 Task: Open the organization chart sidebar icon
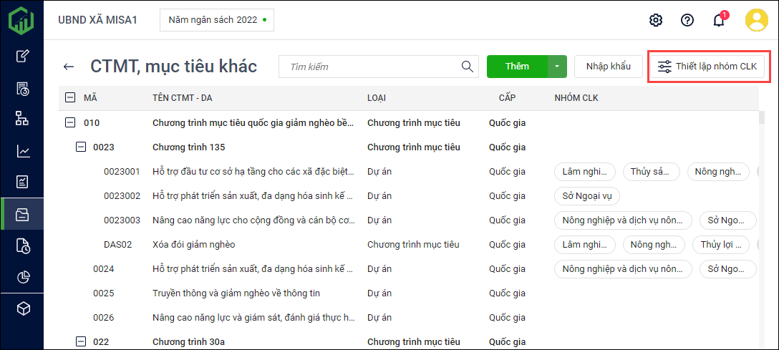tap(23, 119)
